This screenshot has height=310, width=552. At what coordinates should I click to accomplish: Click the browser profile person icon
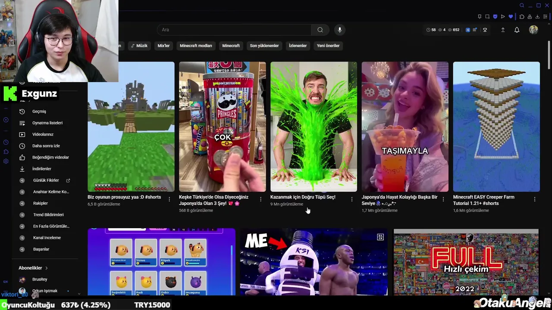pyautogui.click(x=530, y=17)
